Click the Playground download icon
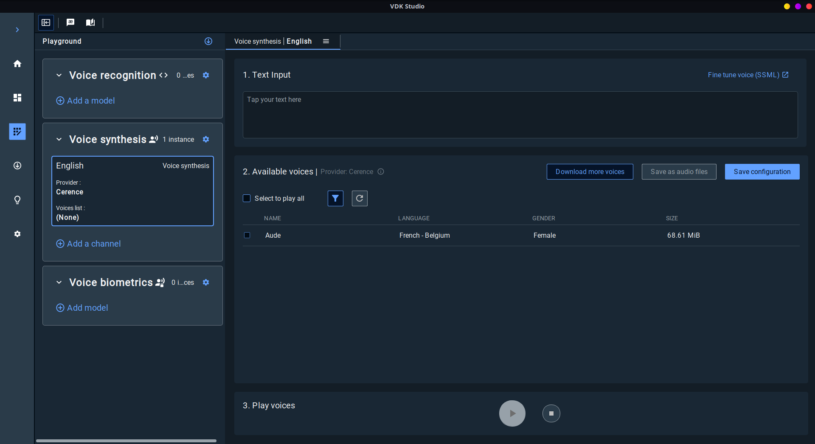This screenshot has height=444, width=815. click(x=208, y=41)
